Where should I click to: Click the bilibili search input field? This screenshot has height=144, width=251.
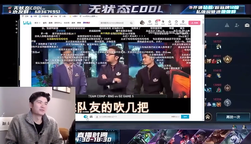click(114, 23)
